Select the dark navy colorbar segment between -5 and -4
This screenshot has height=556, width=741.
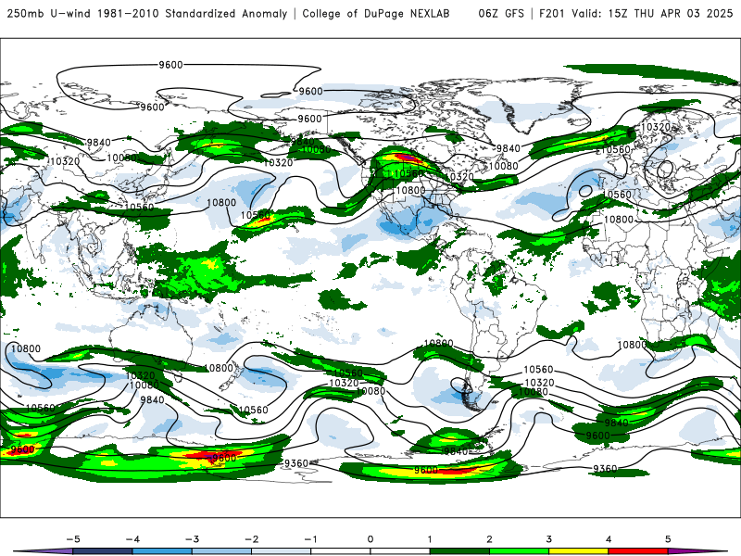[x=103, y=551]
